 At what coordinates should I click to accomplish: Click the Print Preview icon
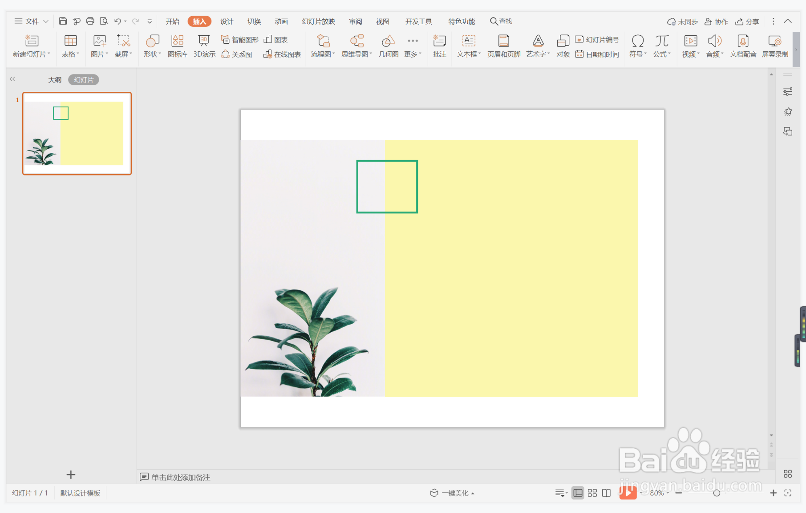pyautogui.click(x=104, y=21)
